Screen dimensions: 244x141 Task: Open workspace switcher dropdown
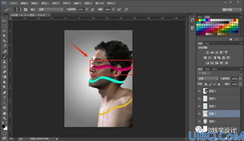coord(231,10)
